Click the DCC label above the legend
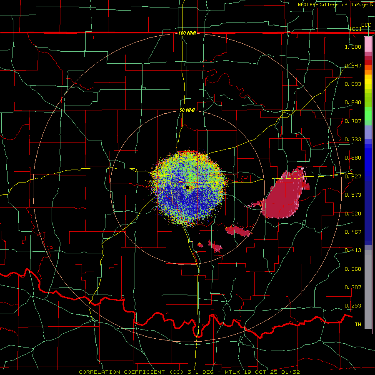Screen dimensions: 375x375 (x=366, y=25)
